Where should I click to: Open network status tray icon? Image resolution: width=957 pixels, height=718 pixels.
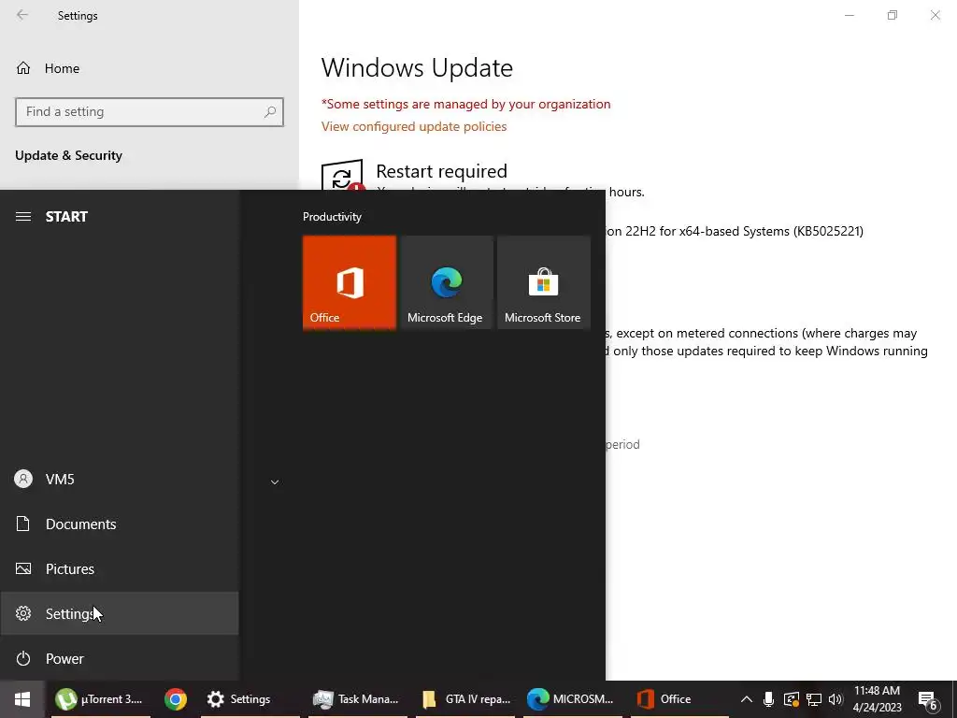pyautogui.click(x=814, y=699)
